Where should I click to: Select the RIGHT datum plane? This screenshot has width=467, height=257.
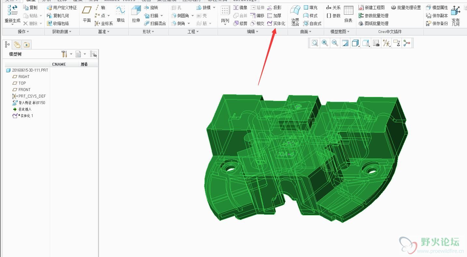(x=21, y=77)
